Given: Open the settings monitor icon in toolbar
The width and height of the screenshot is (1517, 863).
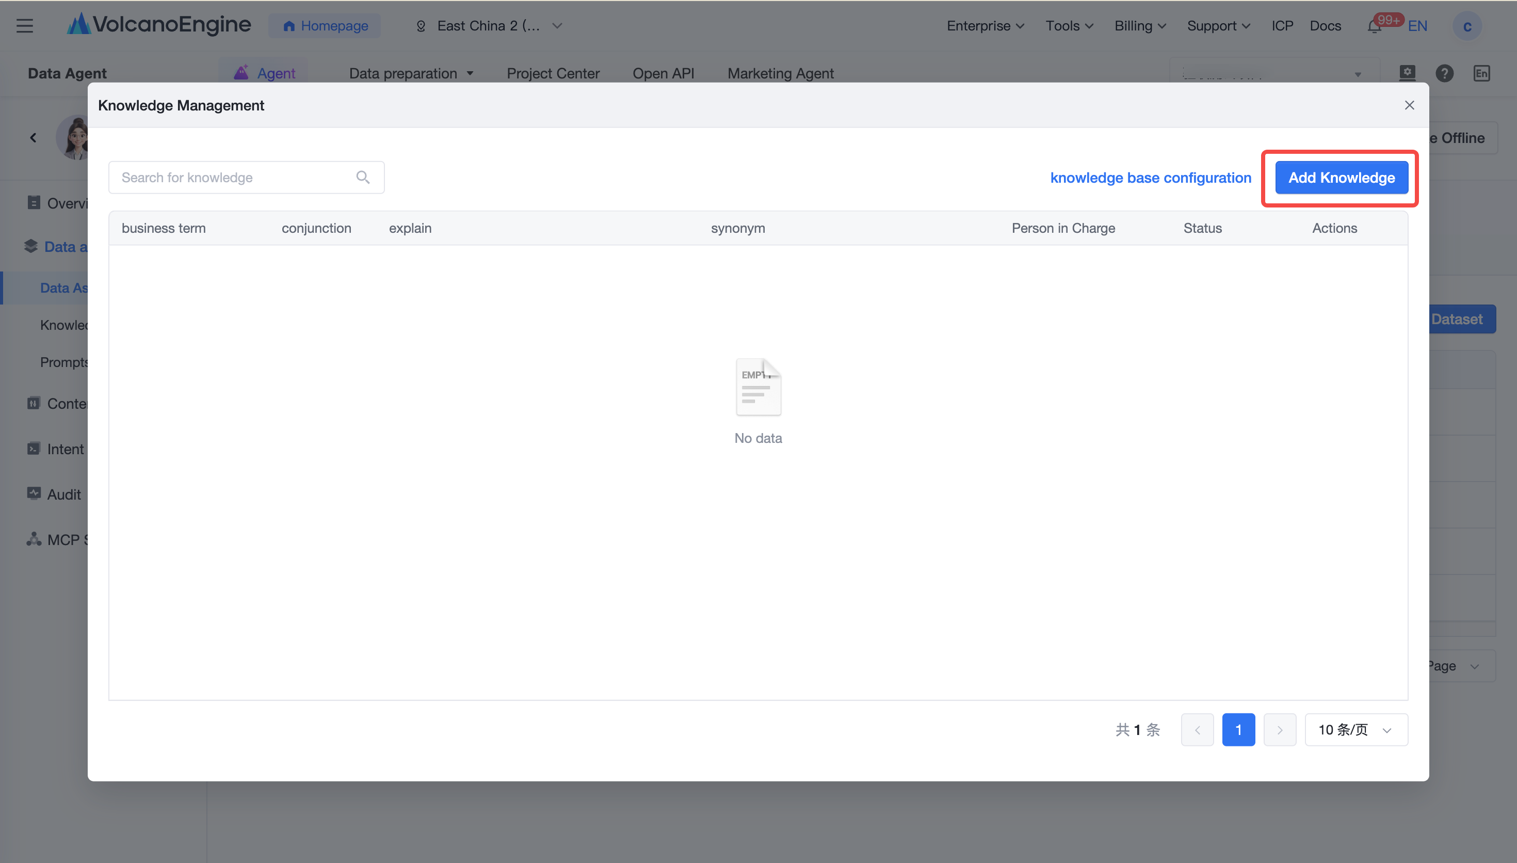Looking at the screenshot, I should (x=1408, y=73).
